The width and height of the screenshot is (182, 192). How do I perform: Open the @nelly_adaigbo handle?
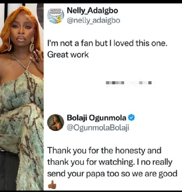(93, 20)
